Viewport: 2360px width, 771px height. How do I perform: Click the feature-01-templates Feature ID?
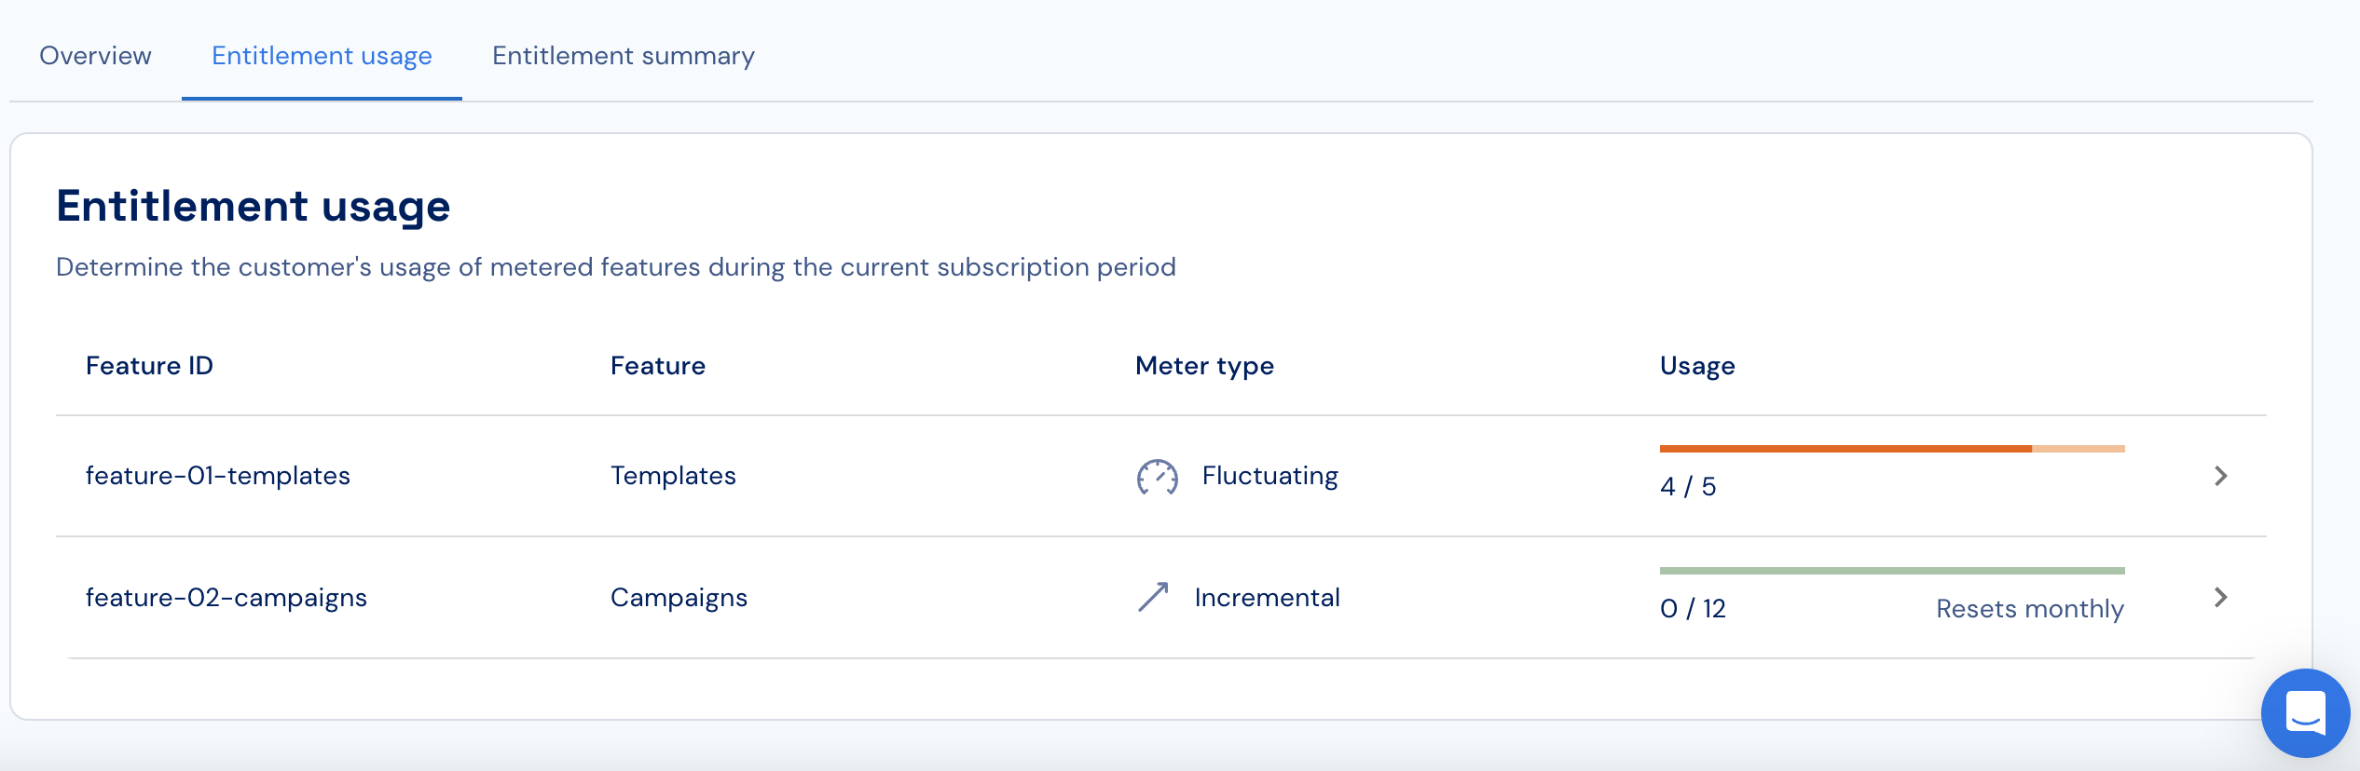(217, 476)
